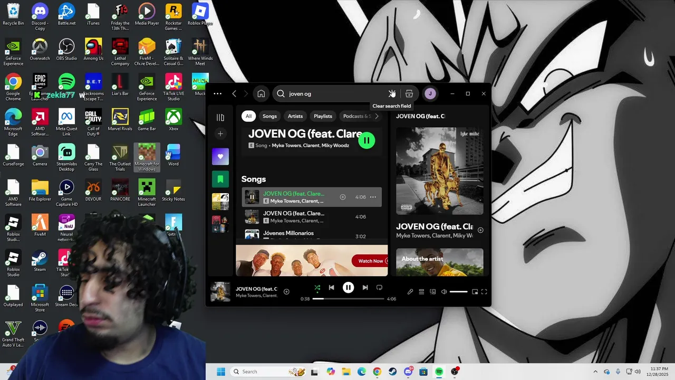Open Spotify's three-dots main menu
This screenshot has height=380, width=675.
point(217,93)
